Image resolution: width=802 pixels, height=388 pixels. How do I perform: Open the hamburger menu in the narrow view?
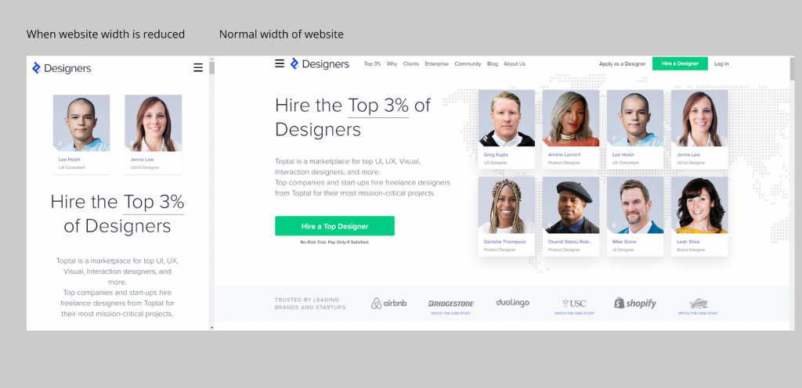click(198, 68)
